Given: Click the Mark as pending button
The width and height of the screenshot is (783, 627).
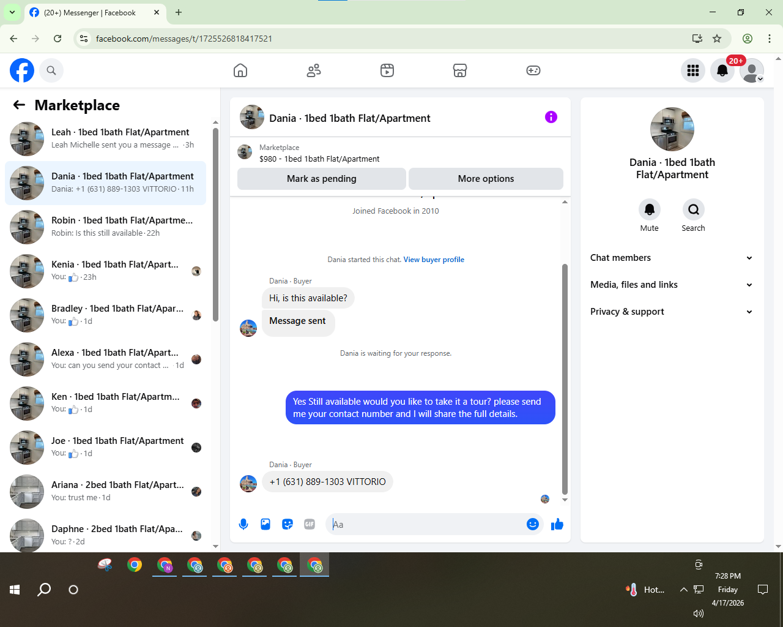Looking at the screenshot, I should pyautogui.click(x=322, y=179).
